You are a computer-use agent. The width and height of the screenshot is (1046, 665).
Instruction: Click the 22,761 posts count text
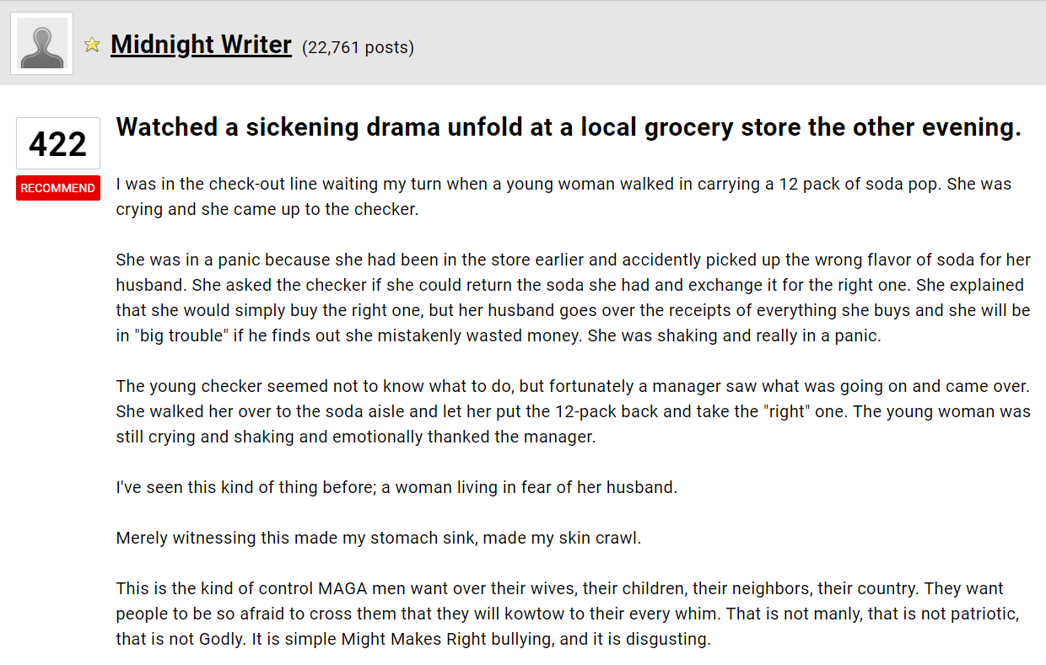click(x=358, y=47)
